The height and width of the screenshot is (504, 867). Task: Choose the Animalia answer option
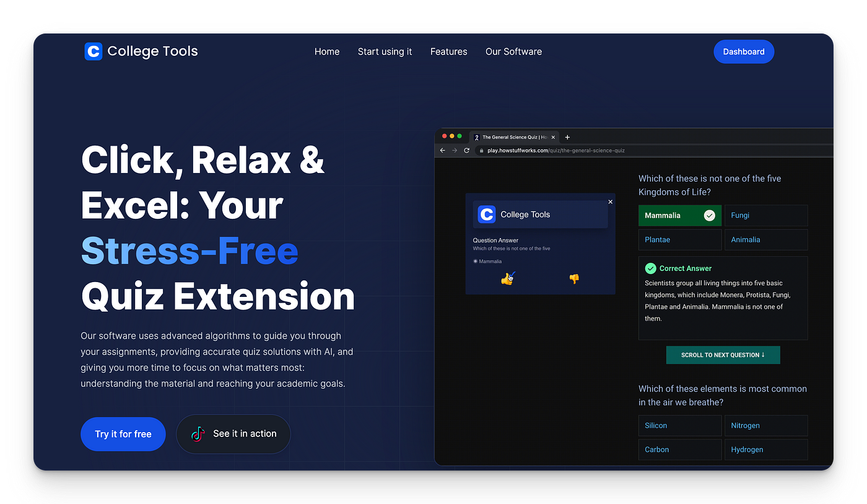[766, 239]
